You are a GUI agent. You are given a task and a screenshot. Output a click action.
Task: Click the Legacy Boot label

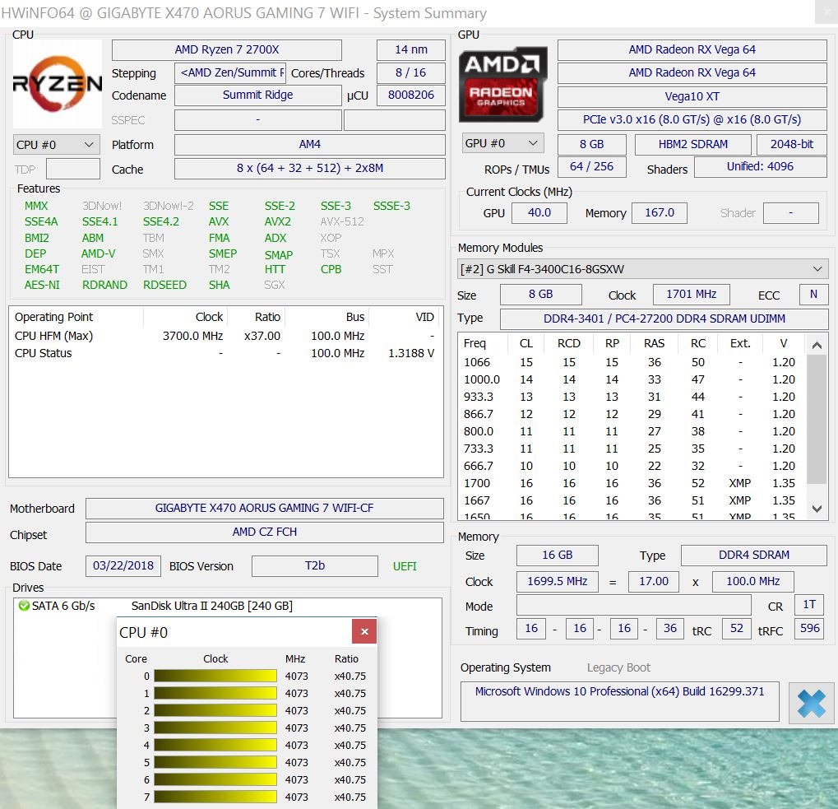tap(618, 667)
